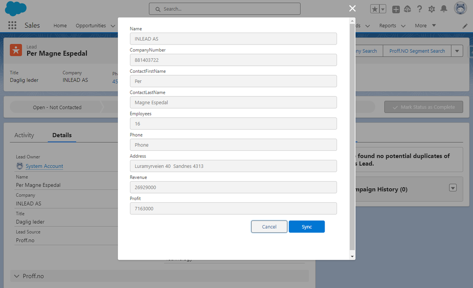Click the Favorites star icon
The image size is (473, 288).
[x=375, y=9]
